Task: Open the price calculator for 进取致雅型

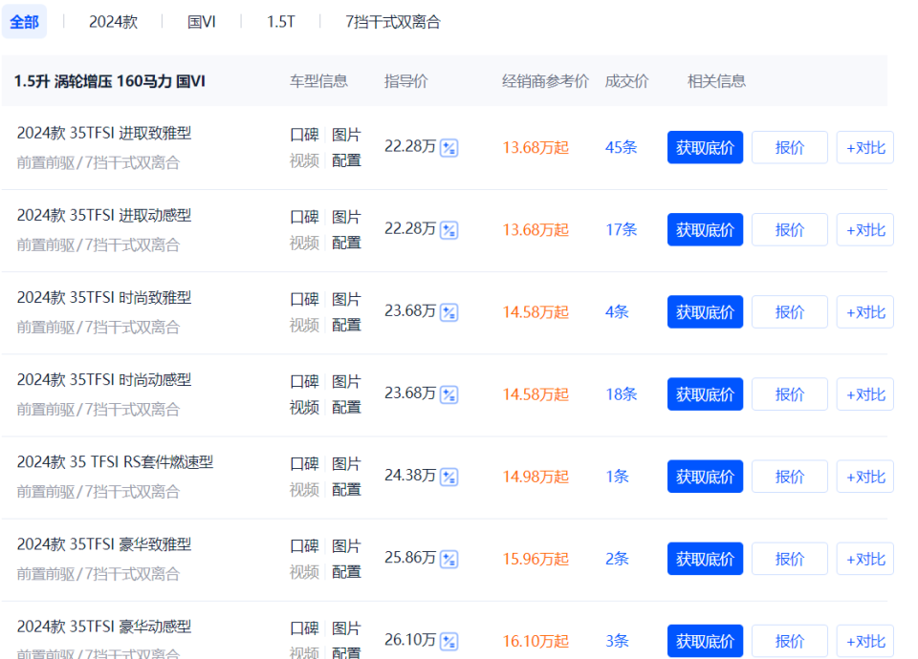Action: point(447,148)
